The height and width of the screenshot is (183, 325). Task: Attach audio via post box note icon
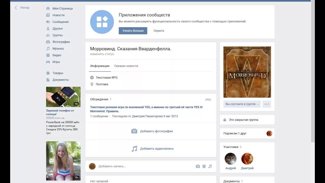click(210, 166)
